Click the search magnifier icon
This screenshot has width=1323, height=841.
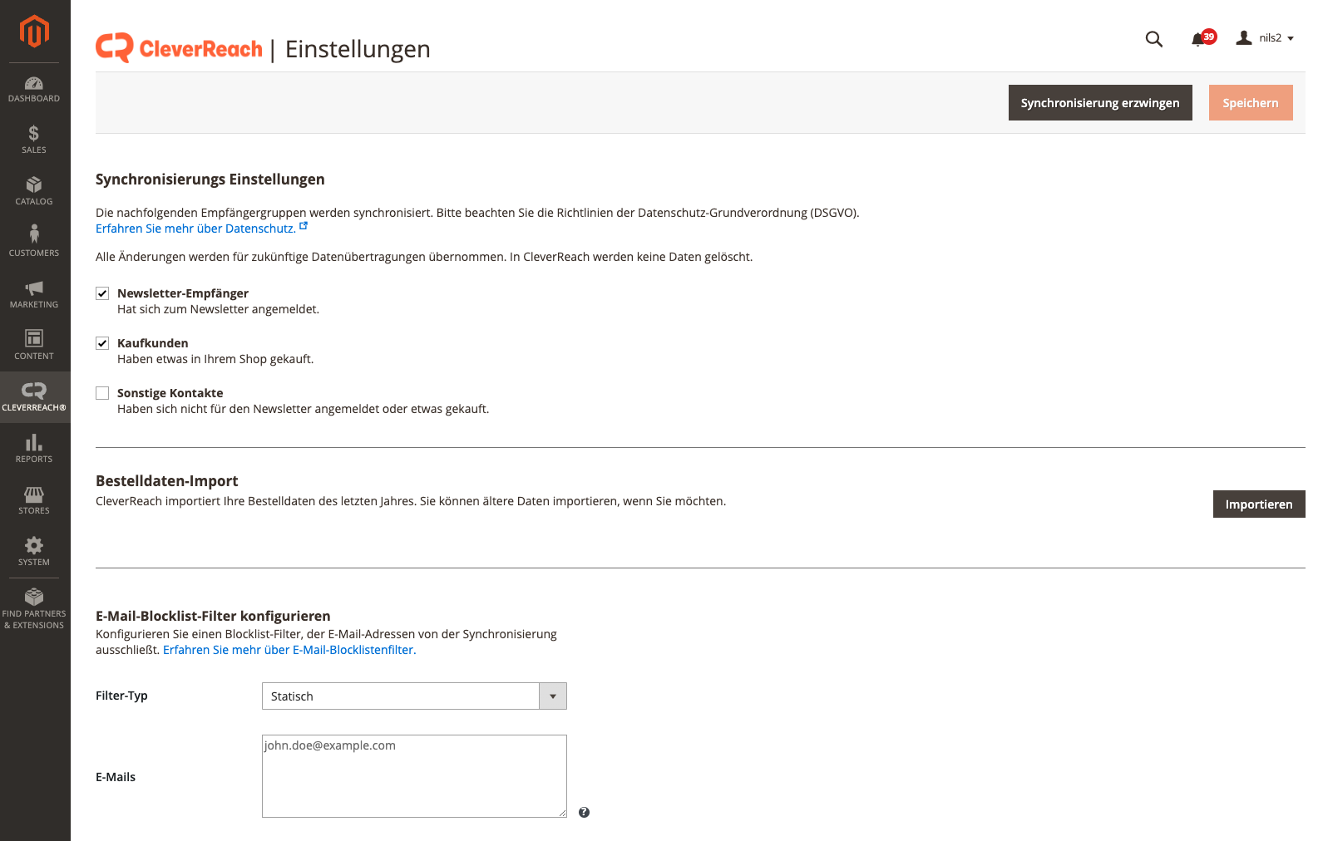pyautogui.click(x=1153, y=39)
